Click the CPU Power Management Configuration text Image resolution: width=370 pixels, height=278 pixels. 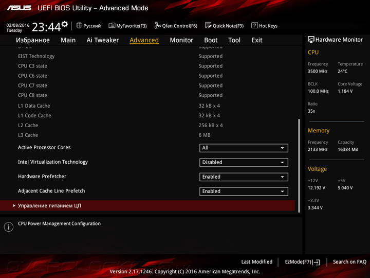[59, 223]
